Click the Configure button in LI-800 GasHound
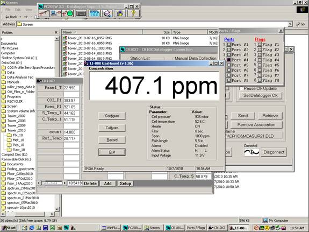The image size is (309, 232). [112, 116]
